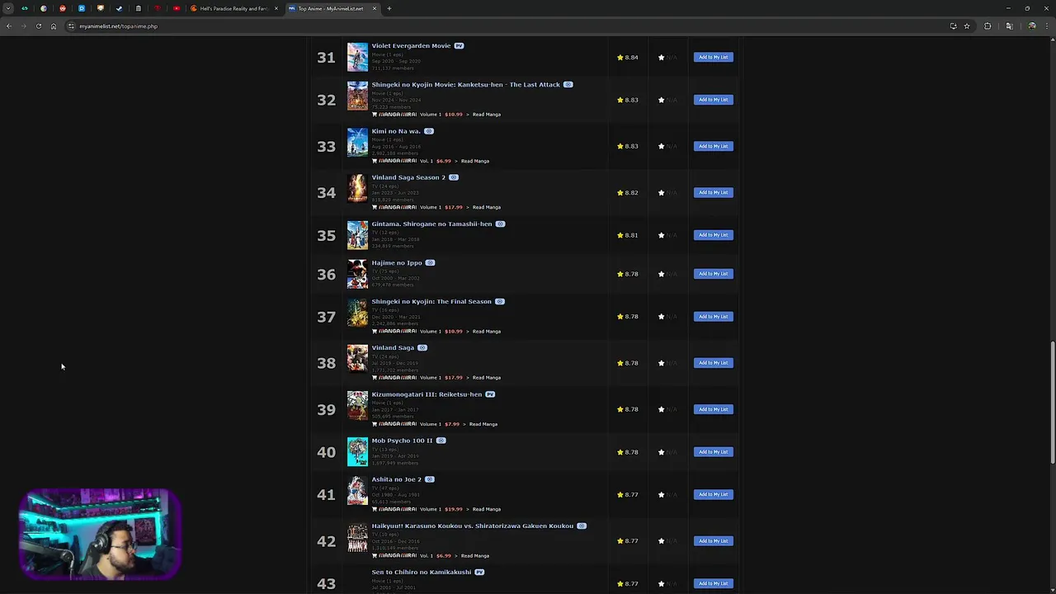Image resolution: width=1056 pixels, height=594 pixels.
Task: Click the MangaMirai cart icon under Shingeki Final Season
Action: [375, 332]
